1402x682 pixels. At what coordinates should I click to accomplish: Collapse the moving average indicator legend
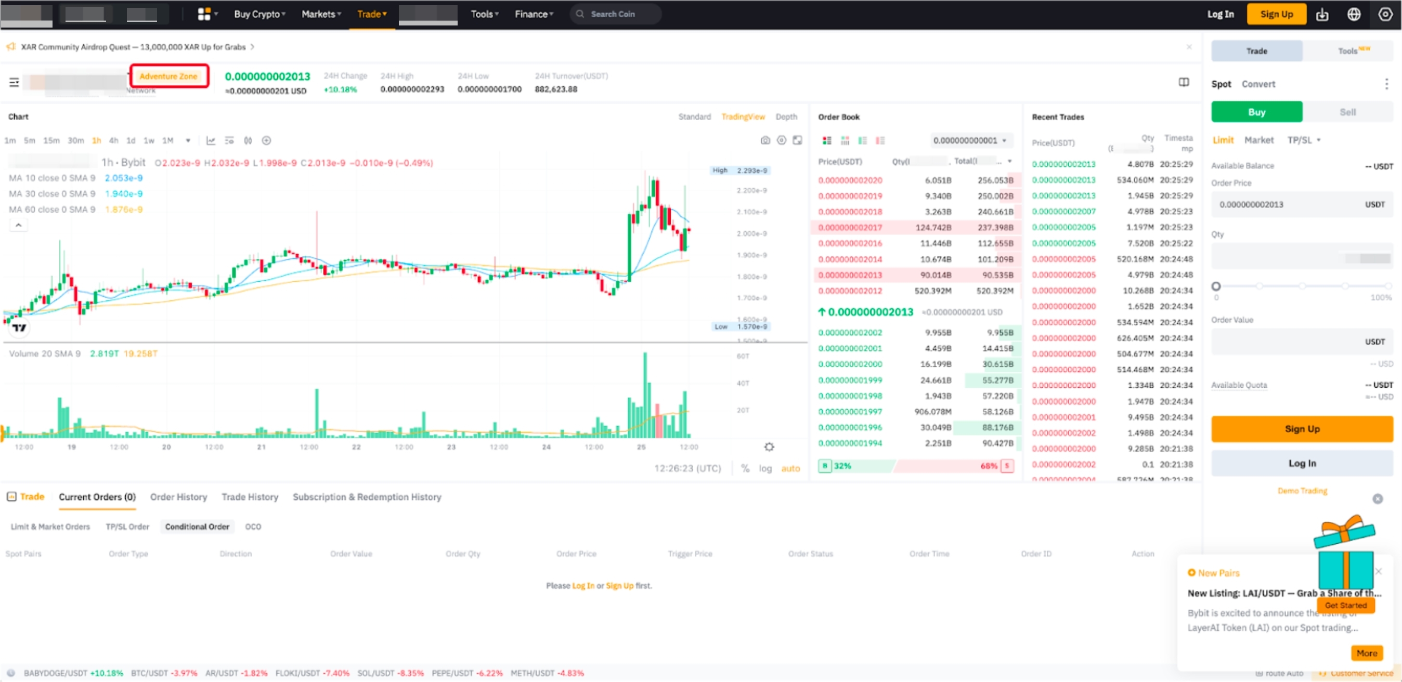pyautogui.click(x=18, y=225)
